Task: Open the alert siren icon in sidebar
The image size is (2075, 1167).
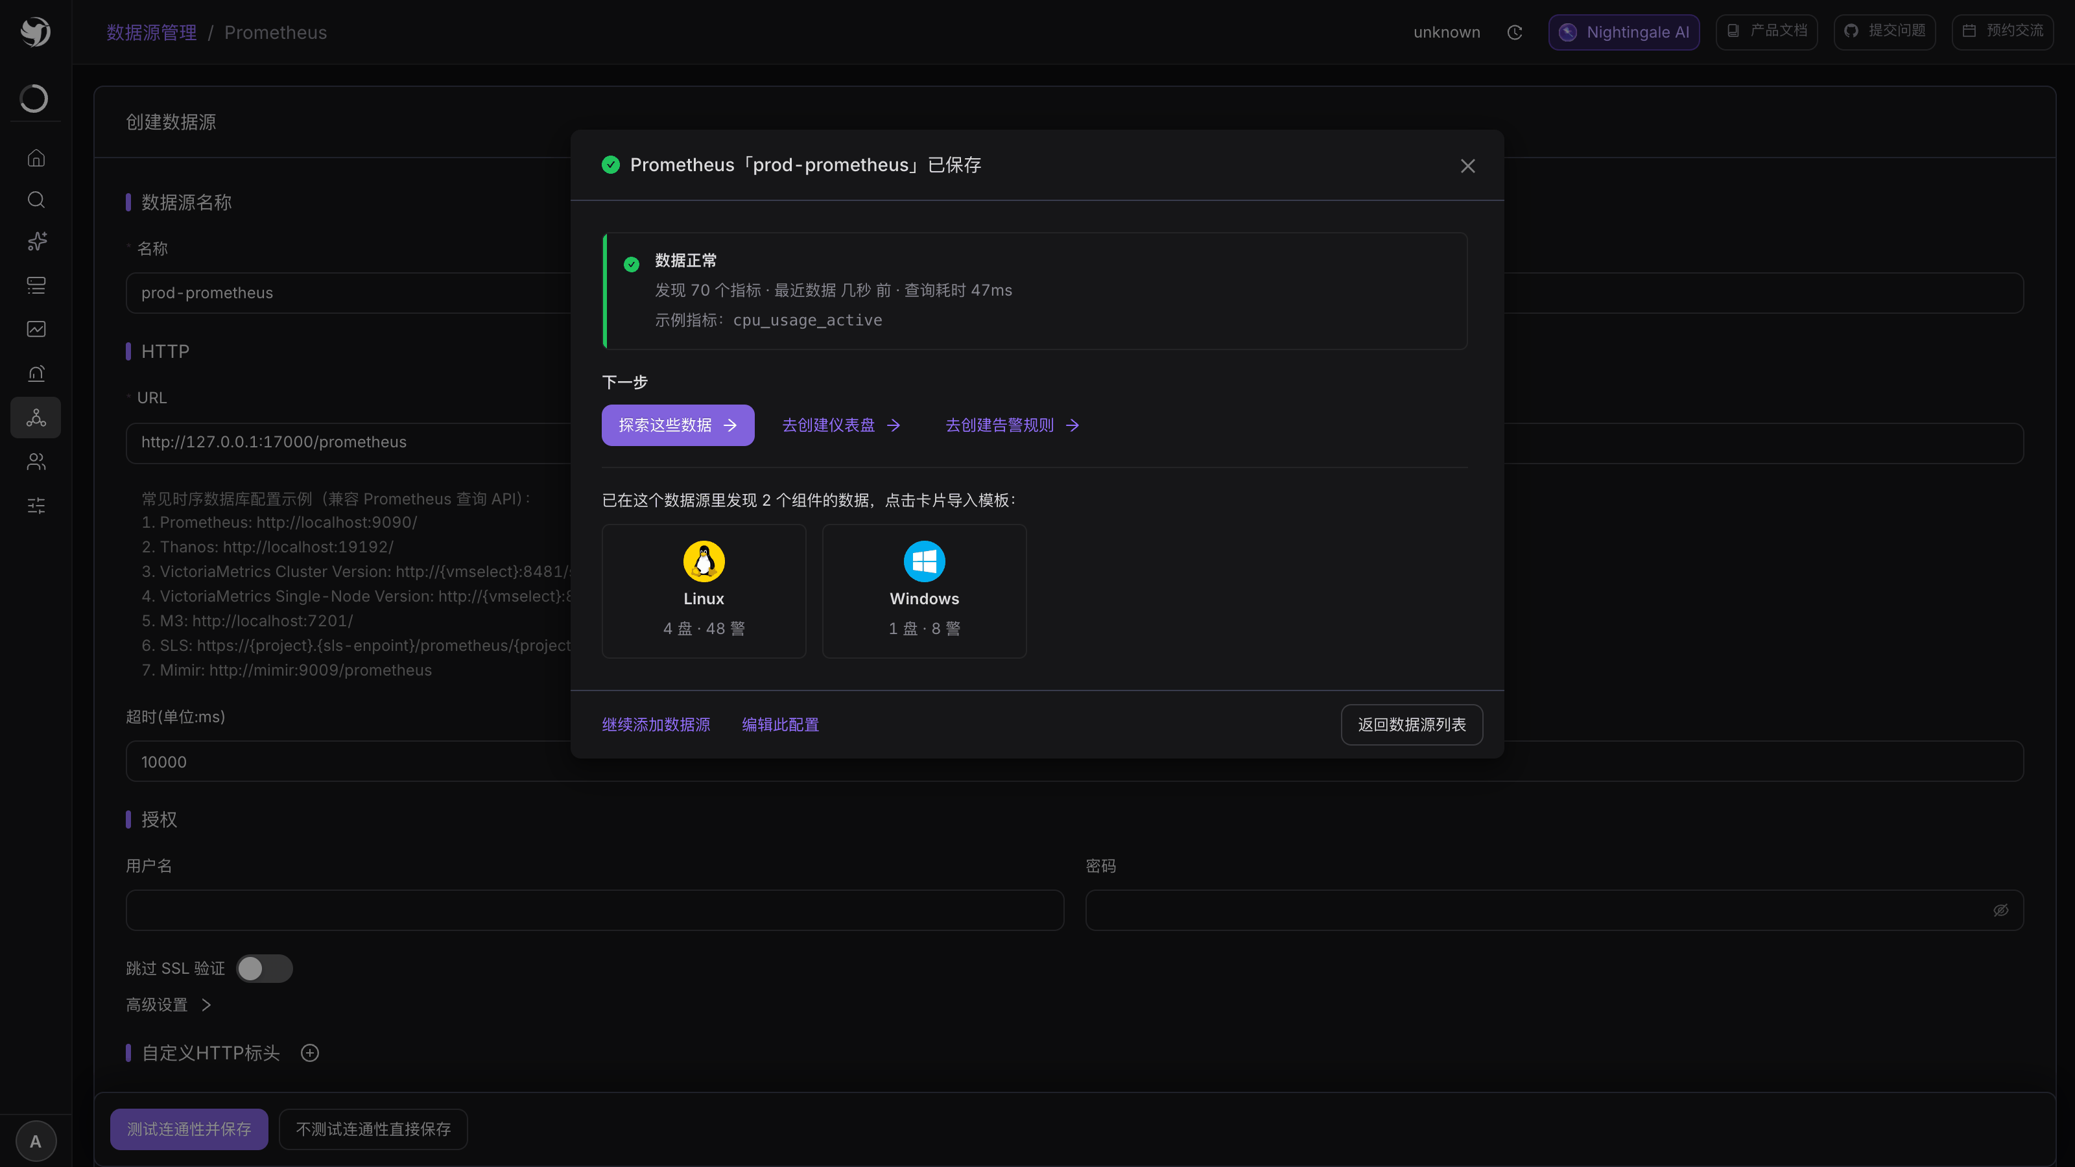Action: pyautogui.click(x=36, y=373)
